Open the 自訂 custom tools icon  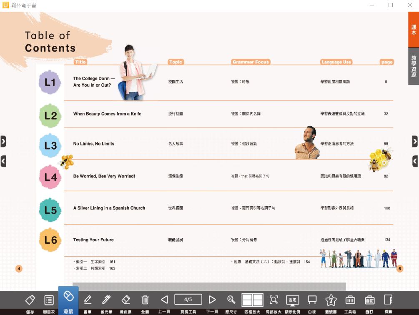point(369,300)
